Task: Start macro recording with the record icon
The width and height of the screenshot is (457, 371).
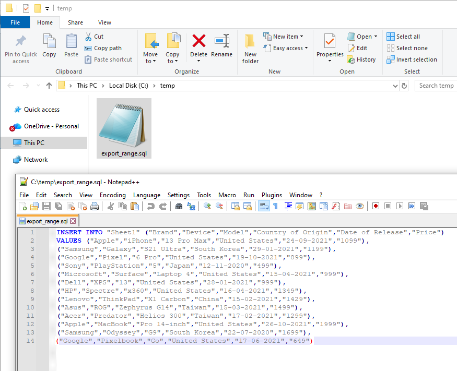Action: coord(376,206)
